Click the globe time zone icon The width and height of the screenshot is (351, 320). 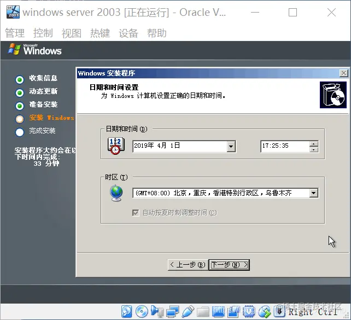(x=116, y=193)
